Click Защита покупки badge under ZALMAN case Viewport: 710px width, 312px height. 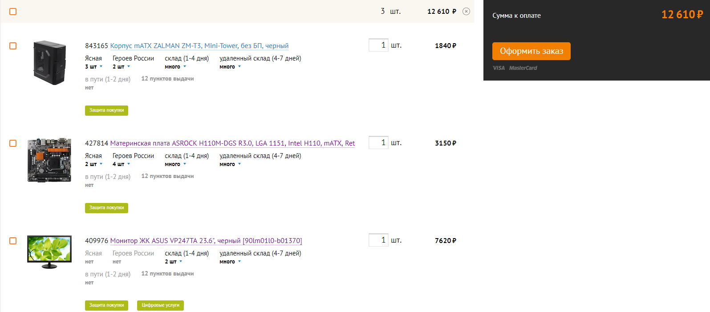coord(106,110)
